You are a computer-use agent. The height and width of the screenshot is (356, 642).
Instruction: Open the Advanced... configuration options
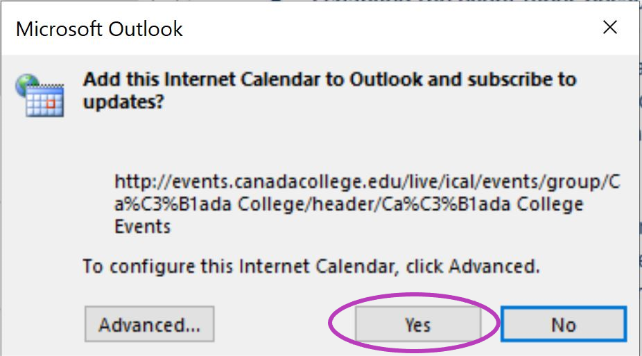click(150, 324)
